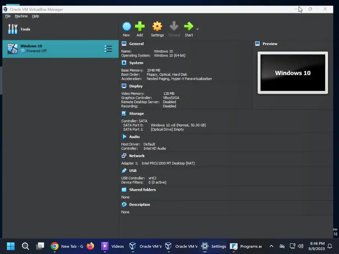Open the Display section heading link
Screen dimensions: 339x254
click(136, 86)
